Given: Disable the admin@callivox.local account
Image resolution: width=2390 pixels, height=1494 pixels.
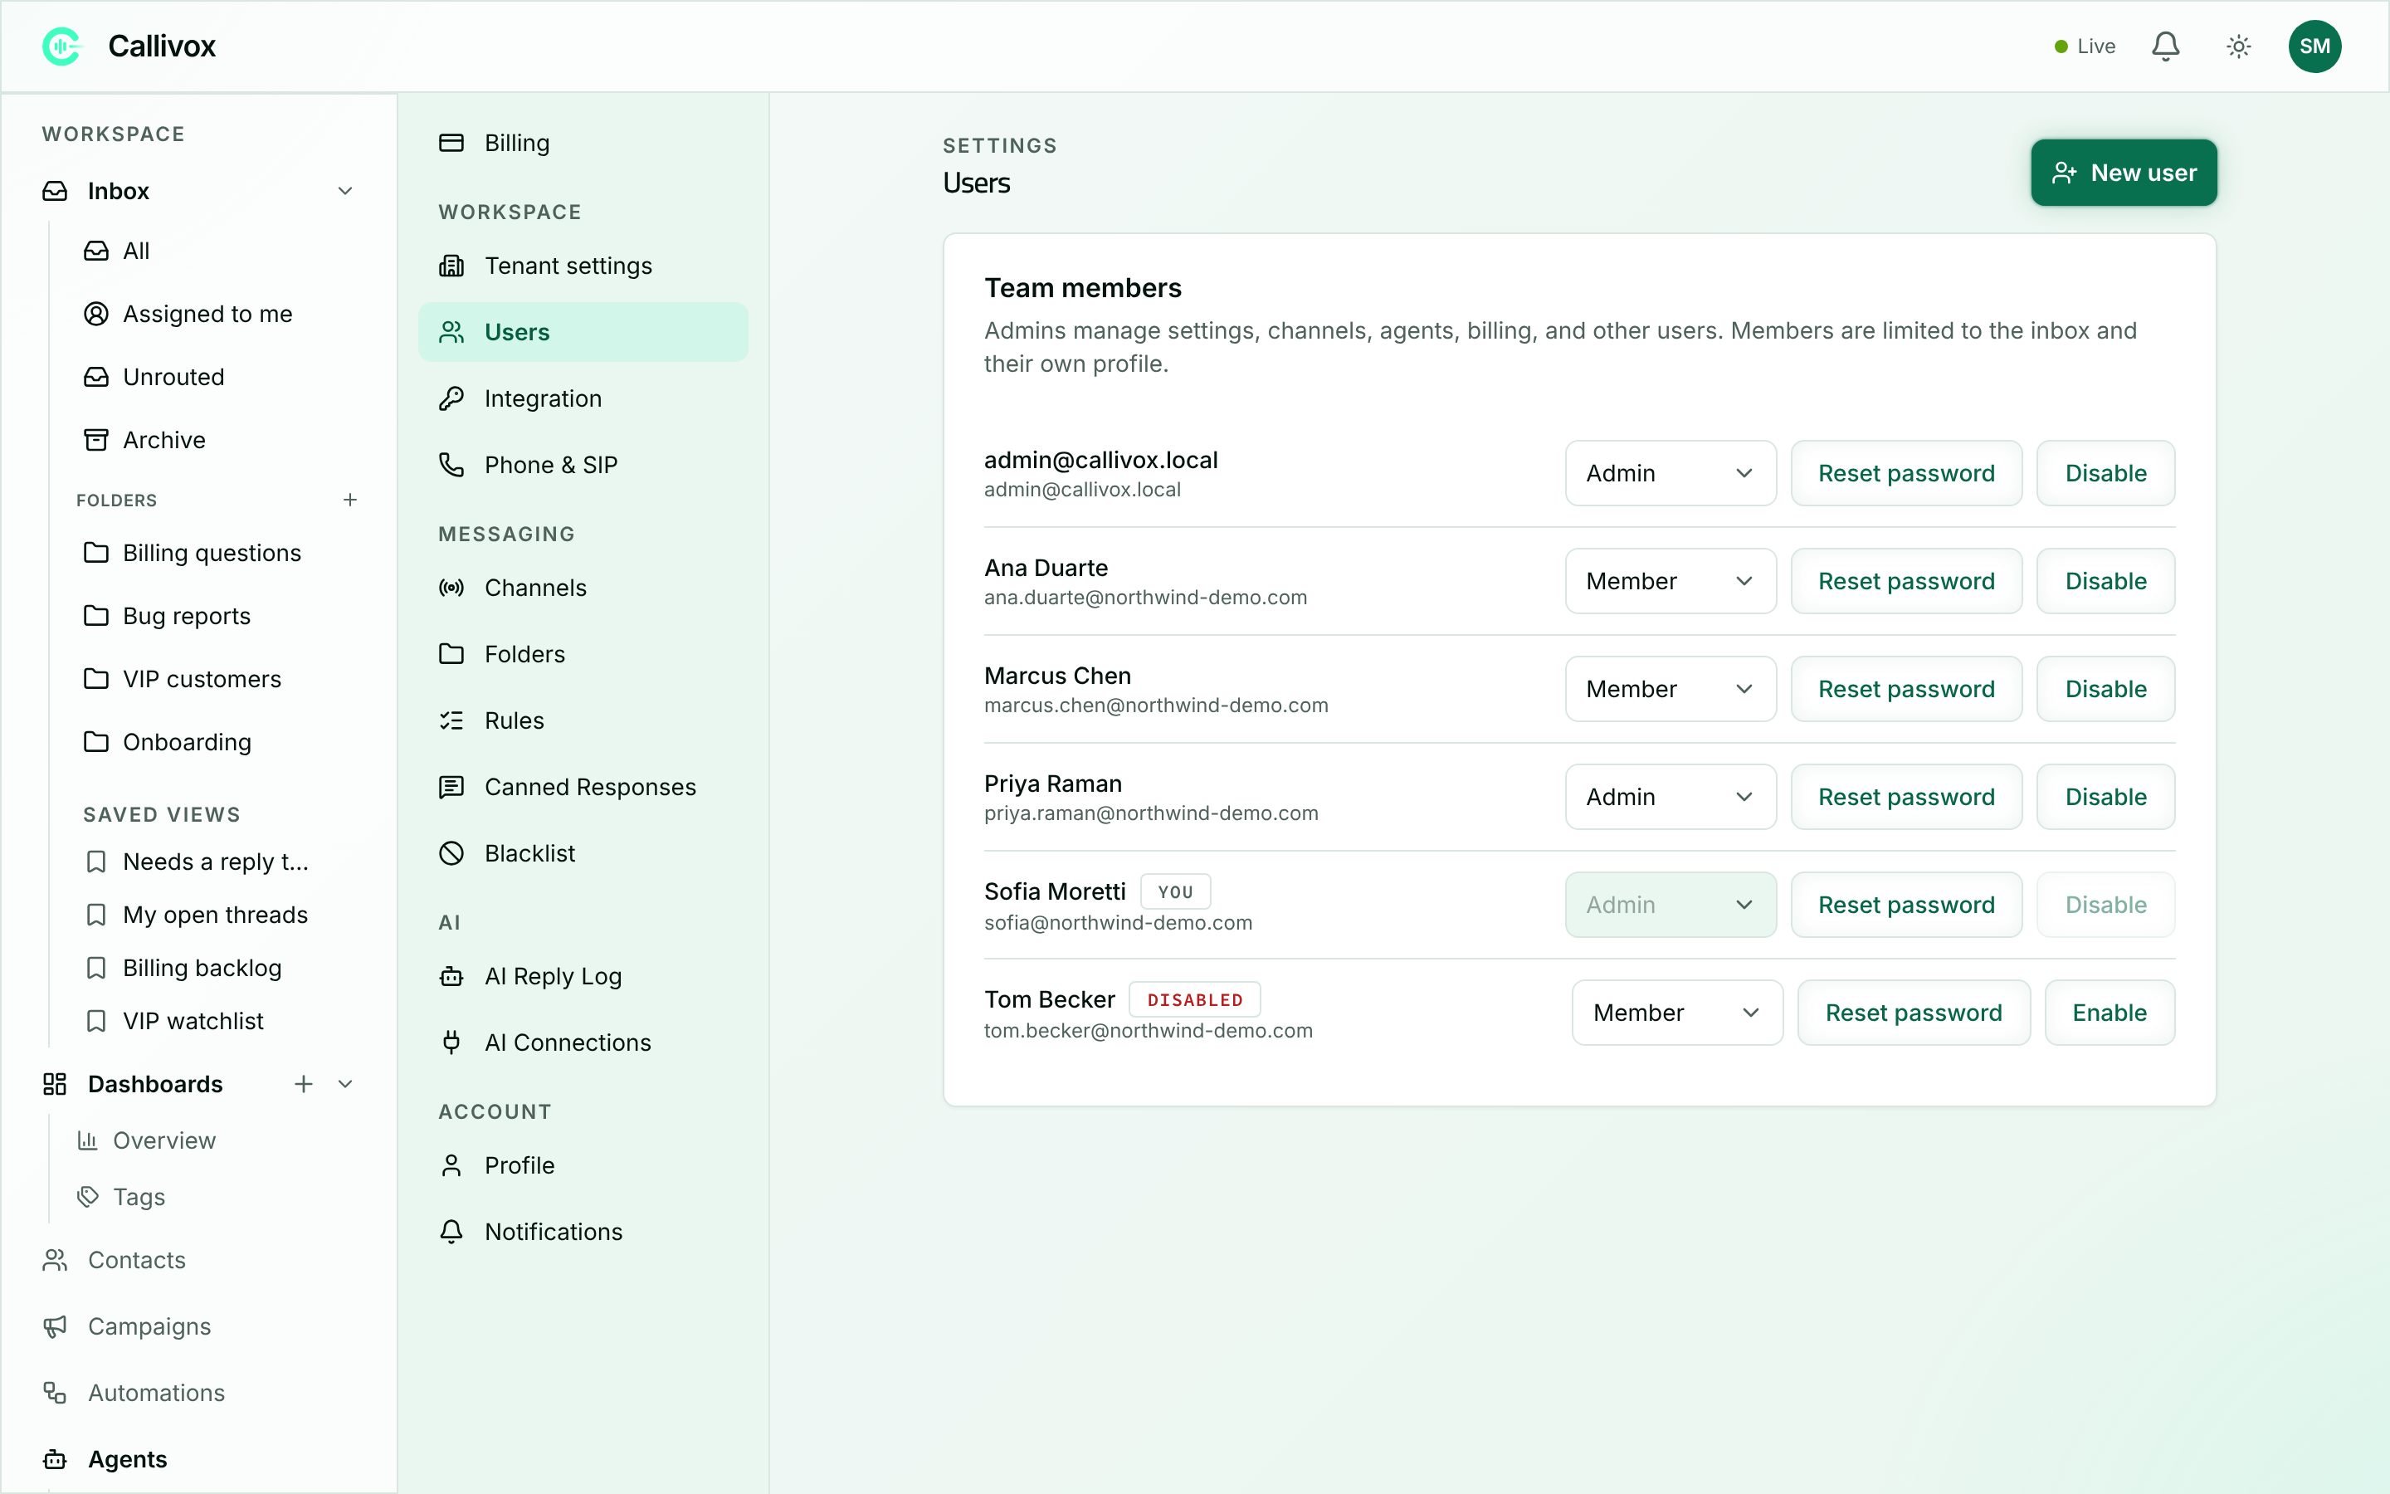Looking at the screenshot, I should click(x=2105, y=473).
